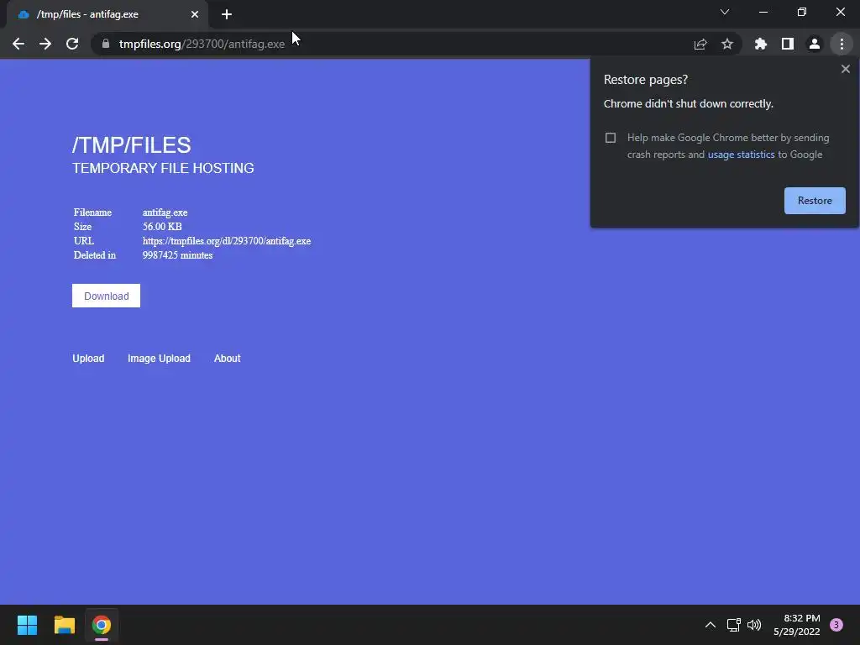
Task: Bookmark this tab with the star icon
Action: tap(727, 44)
